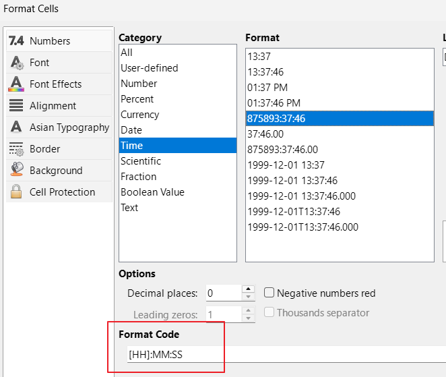Enable Negative numbers red checkbox
The height and width of the screenshot is (377, 446).
[x=269, y=293]
